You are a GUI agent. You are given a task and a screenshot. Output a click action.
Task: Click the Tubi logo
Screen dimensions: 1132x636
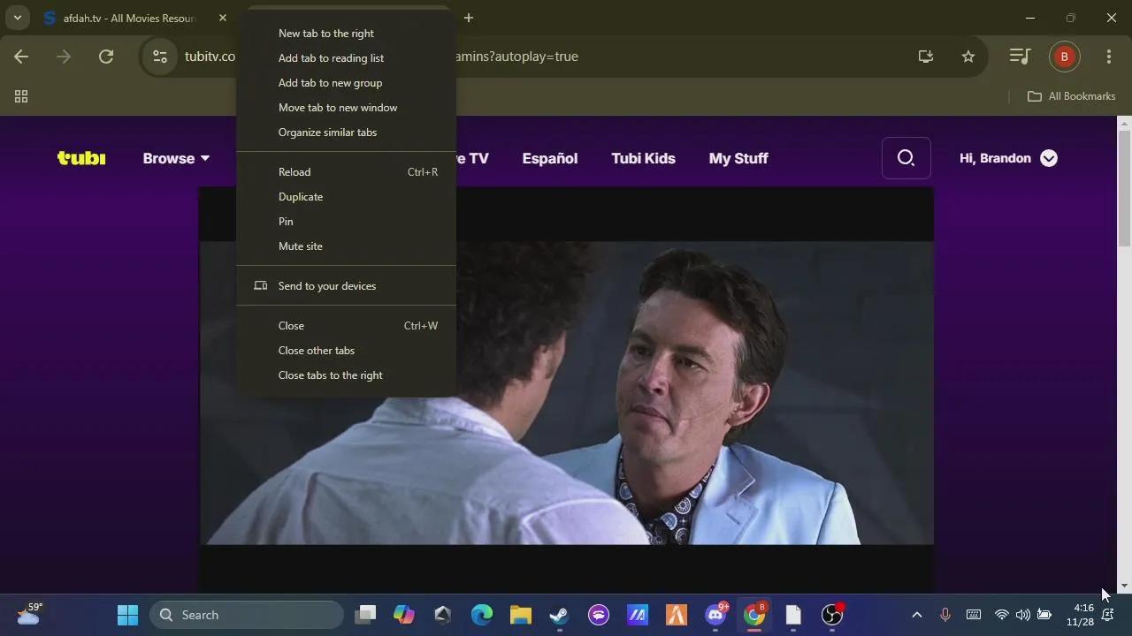pos(81,158)
